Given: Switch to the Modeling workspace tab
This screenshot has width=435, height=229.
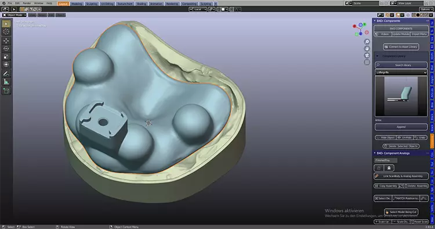Looking at the screenshot, I should coord(77,3).
